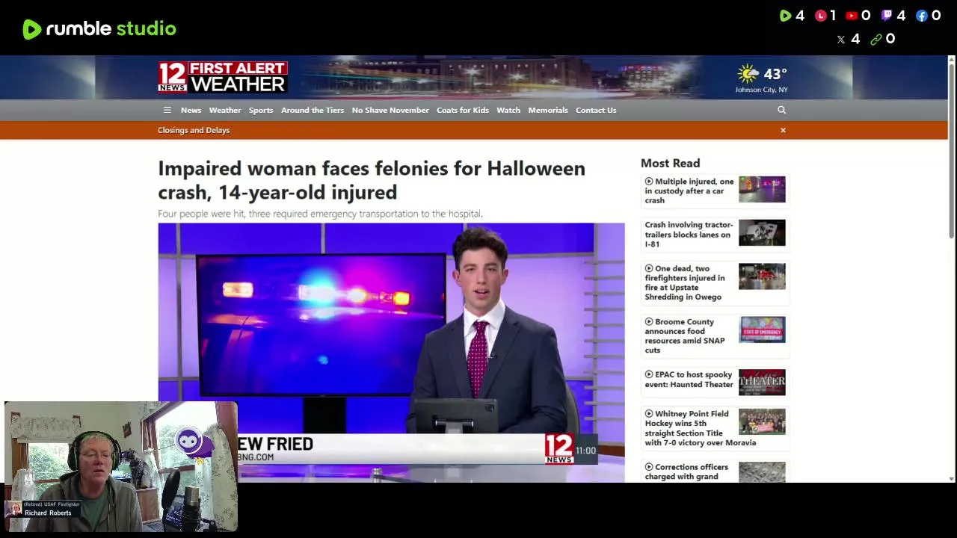Open the News menu item

(191, 110)
